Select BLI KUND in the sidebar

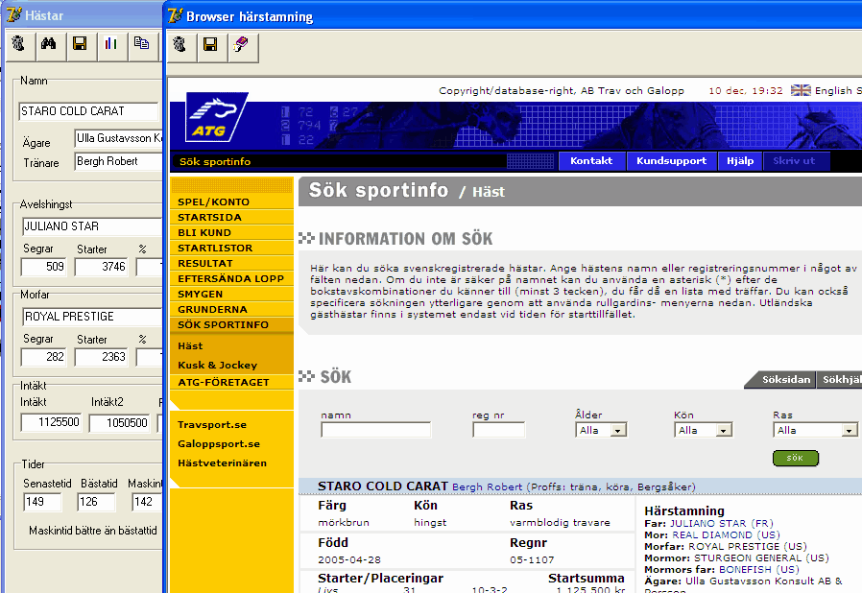204,232
